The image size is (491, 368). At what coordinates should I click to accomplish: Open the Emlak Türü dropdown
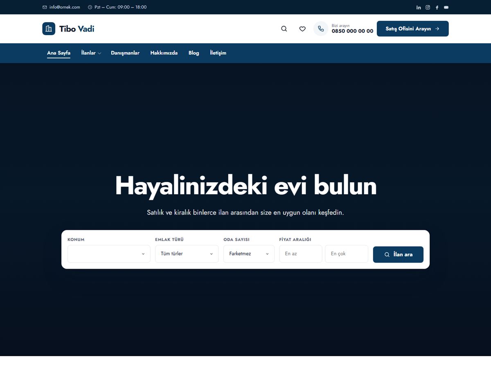187,254
